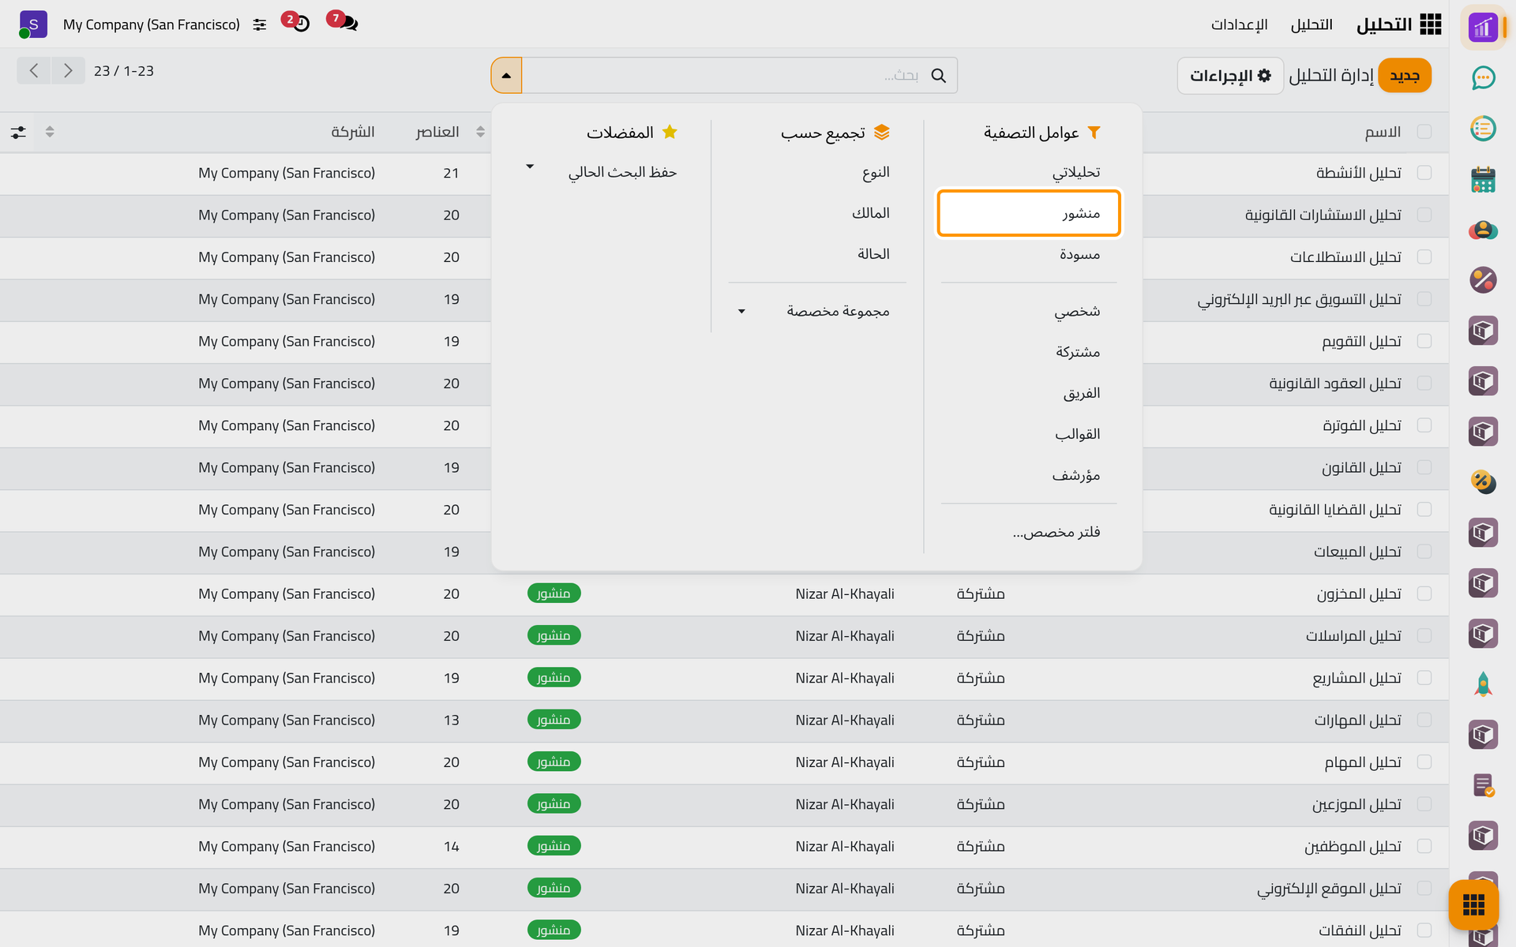Sort by الاسم column header

coord(1383,132)
